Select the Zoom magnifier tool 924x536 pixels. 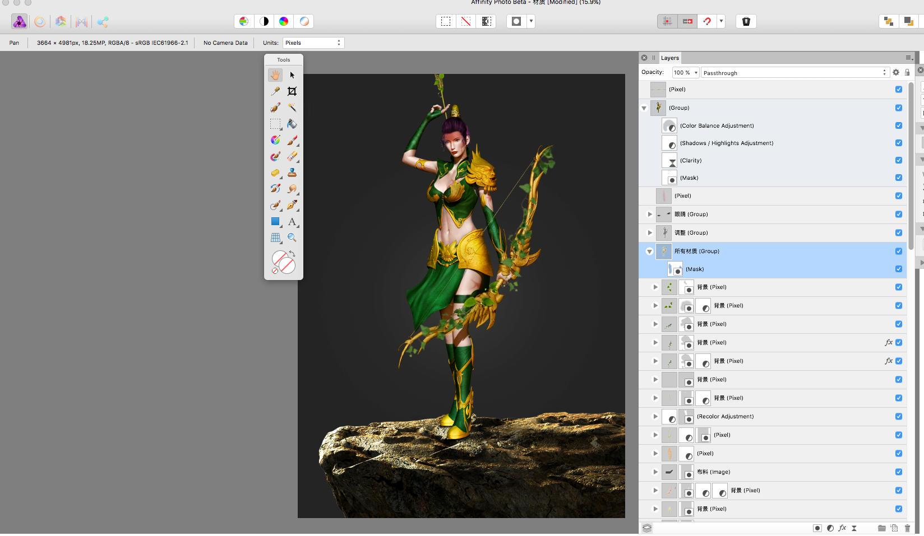(292, 237)
